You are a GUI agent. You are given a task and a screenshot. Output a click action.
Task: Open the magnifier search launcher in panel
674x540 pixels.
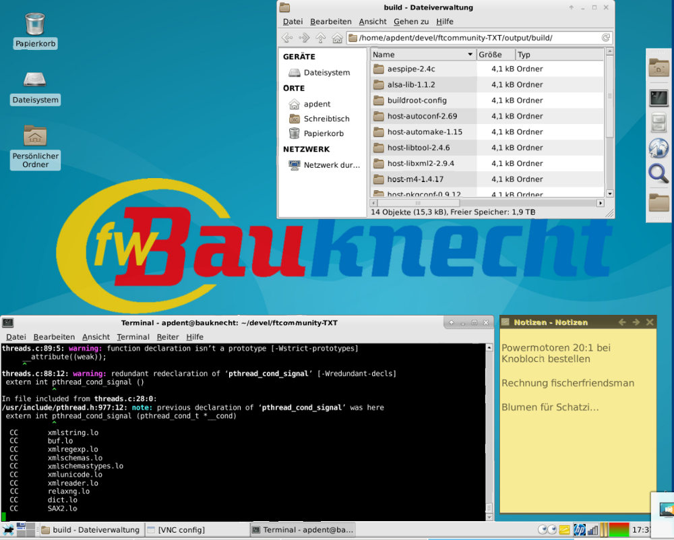(658, 174)
